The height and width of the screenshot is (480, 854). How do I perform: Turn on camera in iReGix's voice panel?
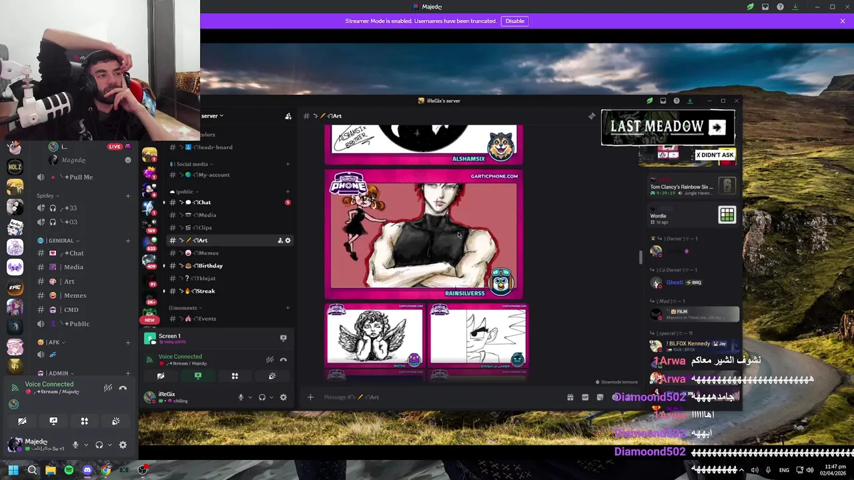click(161, 376)
